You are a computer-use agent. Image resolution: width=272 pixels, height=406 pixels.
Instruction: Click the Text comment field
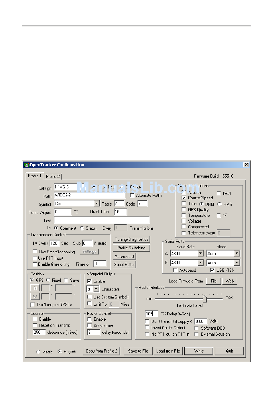click(x=102, y=220)
